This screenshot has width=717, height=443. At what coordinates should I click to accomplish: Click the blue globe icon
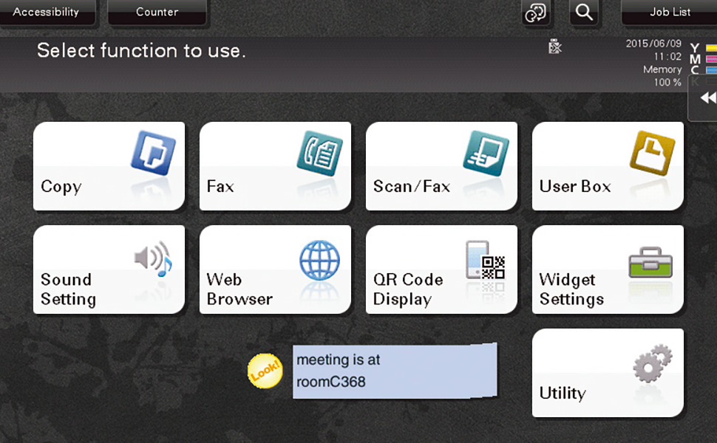pyautogui.click(x=319, y=260)
